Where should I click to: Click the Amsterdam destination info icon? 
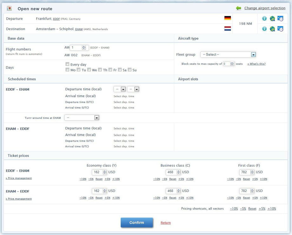click(264, 29)
